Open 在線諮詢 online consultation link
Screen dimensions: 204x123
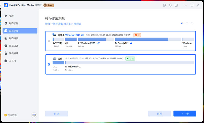10,115
